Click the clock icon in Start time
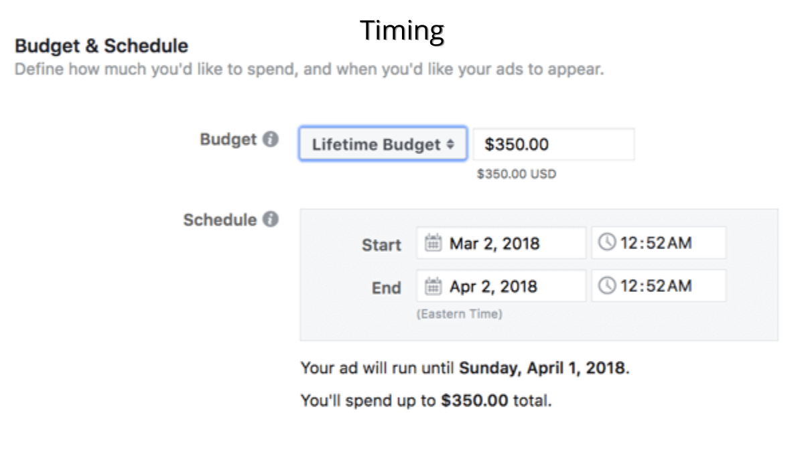This screenshot has width=804, height=452. [607, 242]
